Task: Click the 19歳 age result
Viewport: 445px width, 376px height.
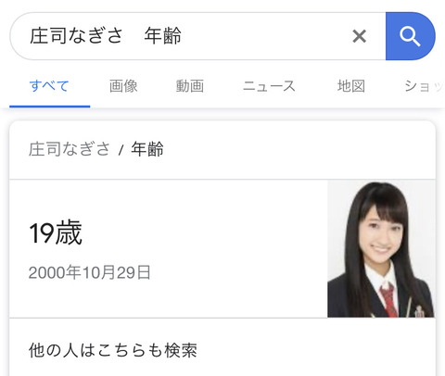Action: pos(56,232)
